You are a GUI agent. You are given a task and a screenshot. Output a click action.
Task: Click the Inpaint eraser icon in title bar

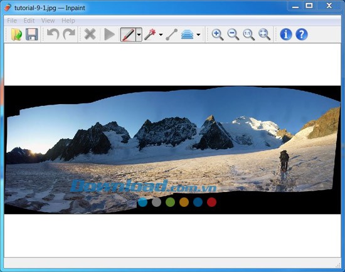pos(8,8)
